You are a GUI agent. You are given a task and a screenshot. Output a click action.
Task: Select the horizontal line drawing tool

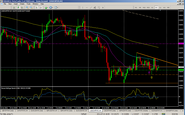pos(87,8)
